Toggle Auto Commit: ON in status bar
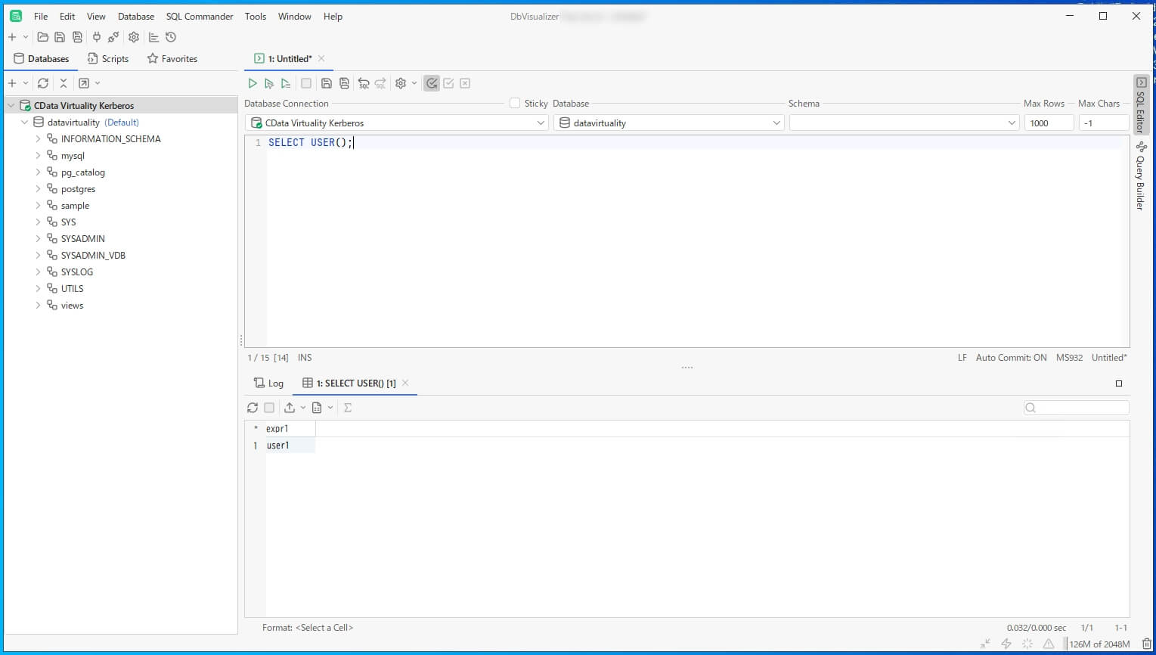 [1011, 358]
